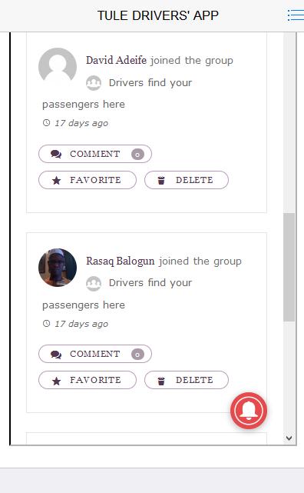Viewport: 304px width, 493px height.
Task: Favorite Rasaq Balogun's post
Action: tap(88, 380)
